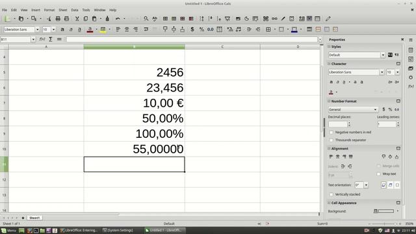Format as Currency with the $ toolbar icon
Screen dimensions: 416x234
[192, 29]
